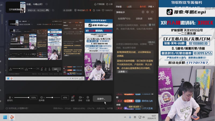Edit the game category pencil icon
The width and height of the screenshot is (215, 121).
53,10
